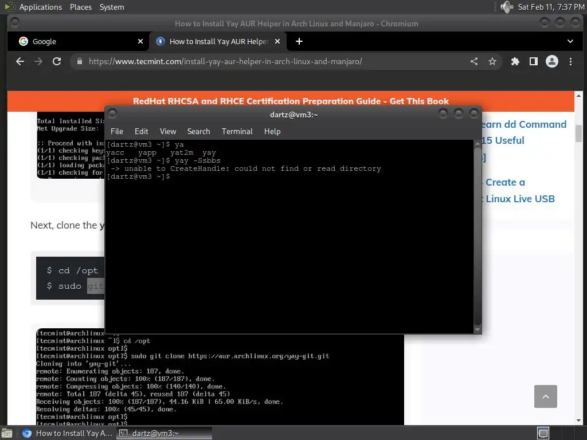
Task: Open terminal View menu
Action: coord(168,131)
